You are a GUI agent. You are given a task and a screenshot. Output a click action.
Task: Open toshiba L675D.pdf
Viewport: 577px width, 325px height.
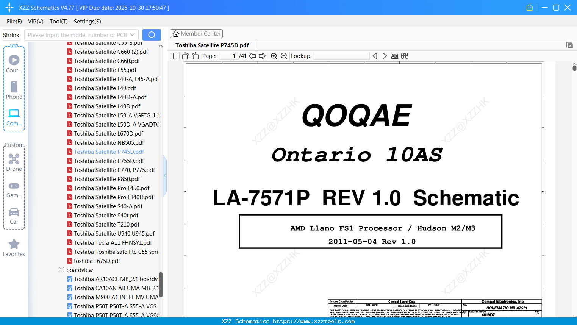[97, 261]
